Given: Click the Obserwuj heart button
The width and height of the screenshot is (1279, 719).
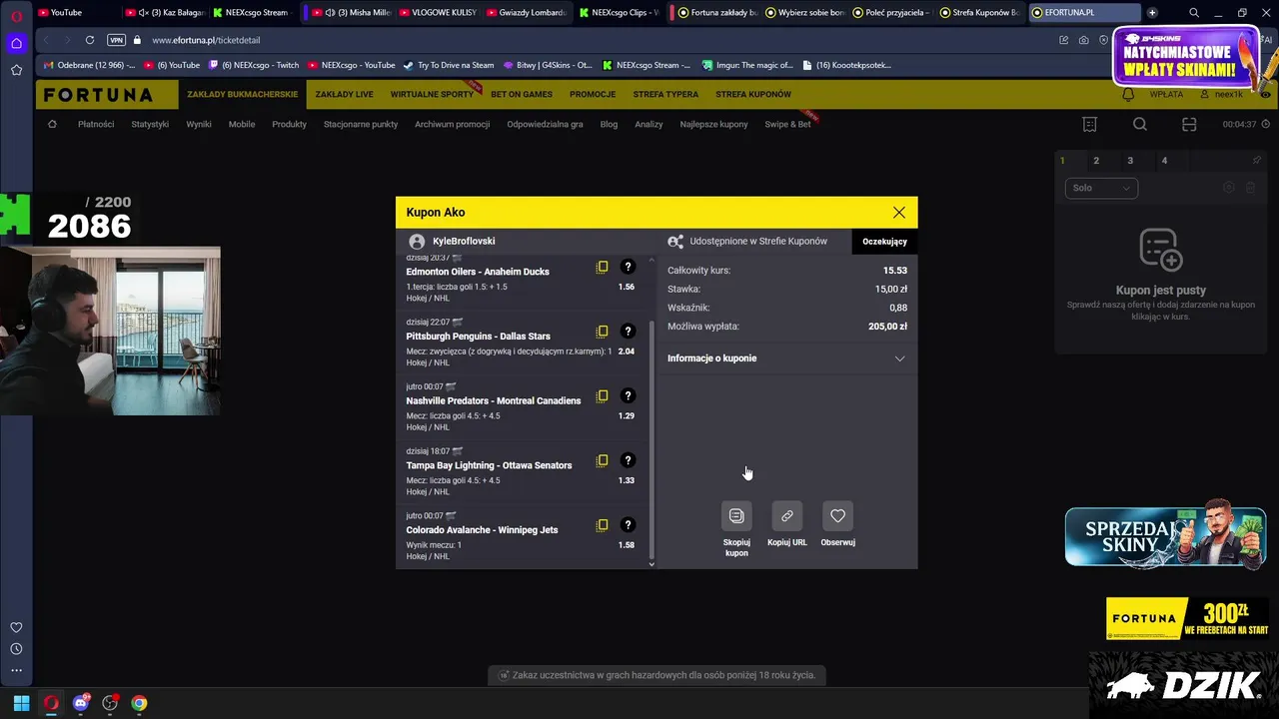Looking at the screenshot, I should pos(837,516).
